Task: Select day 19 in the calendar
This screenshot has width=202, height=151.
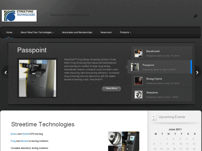Action: point(194,149)
